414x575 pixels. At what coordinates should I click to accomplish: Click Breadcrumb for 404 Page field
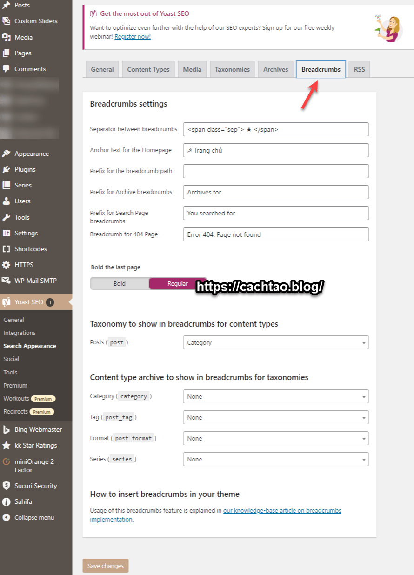click(276, 234)
